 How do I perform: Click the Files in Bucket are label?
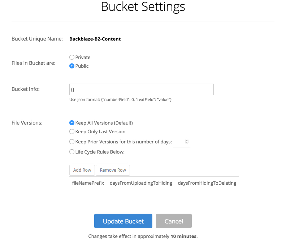pyautogui.click(x=34, y=63)
